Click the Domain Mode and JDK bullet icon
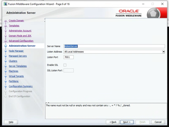 (6, 36)
